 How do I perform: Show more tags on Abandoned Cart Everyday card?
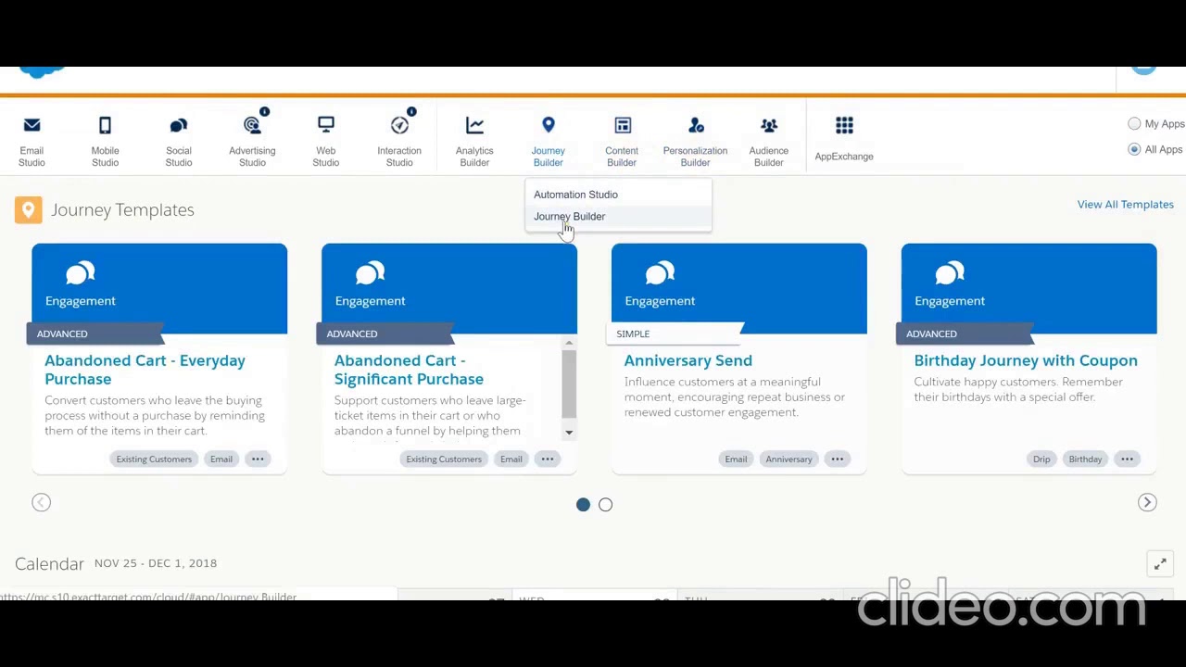coord(258,459)
